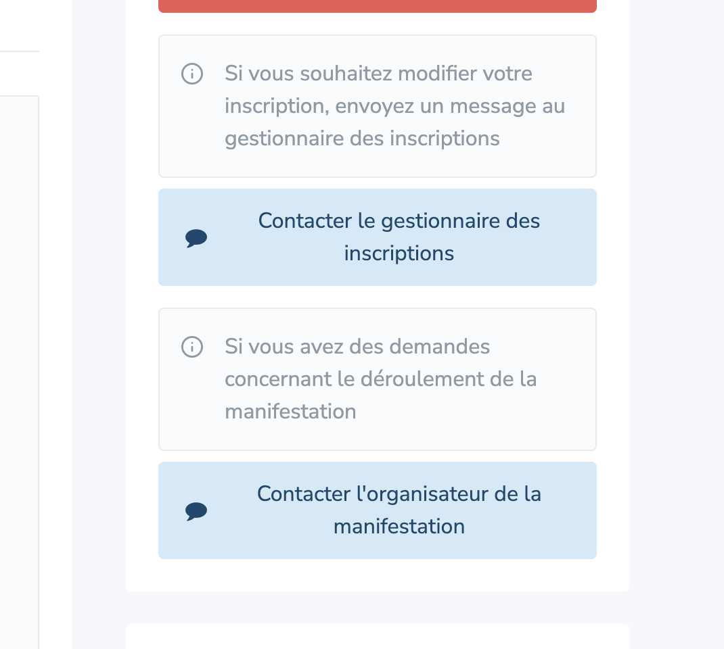Image resolution: width=724 pixels, height=649 pixels.
Task: Click the horizontal divider line at left
Action: pyautogui.click(x=19, y=51)
